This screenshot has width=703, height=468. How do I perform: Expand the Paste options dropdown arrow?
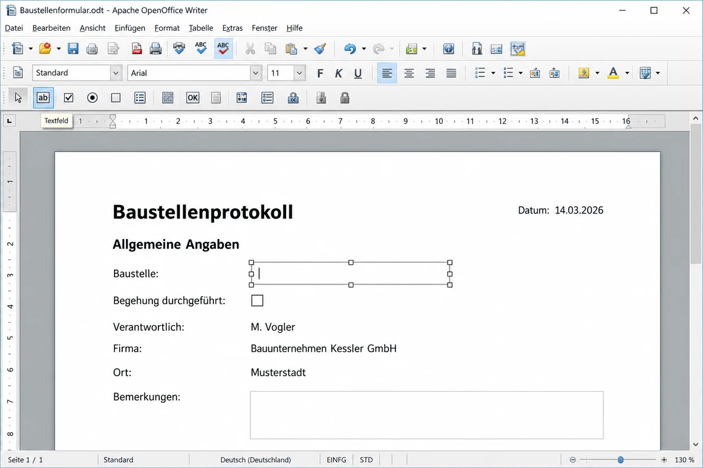305,49
